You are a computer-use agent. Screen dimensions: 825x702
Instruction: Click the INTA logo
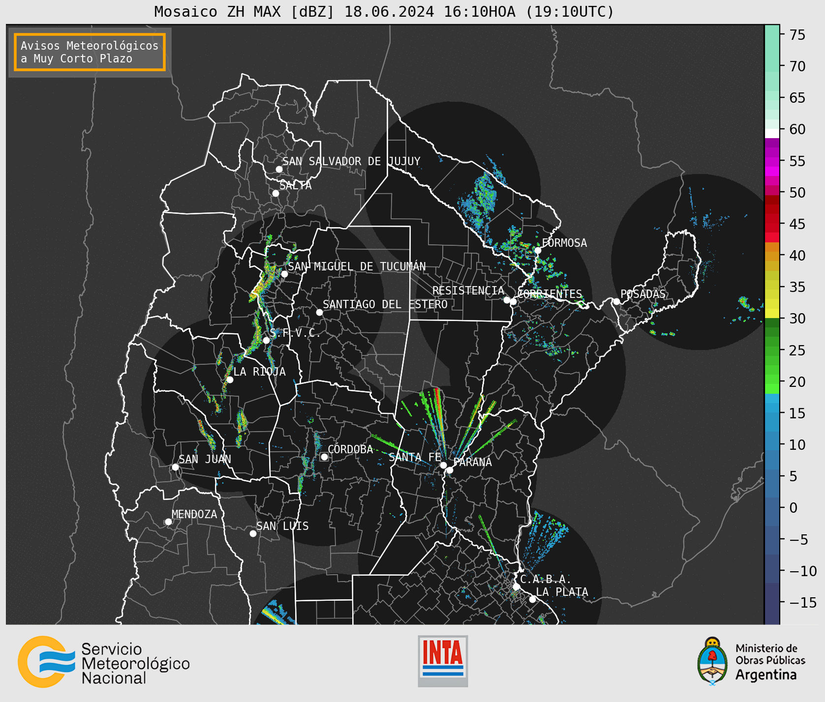coord(443,661)
